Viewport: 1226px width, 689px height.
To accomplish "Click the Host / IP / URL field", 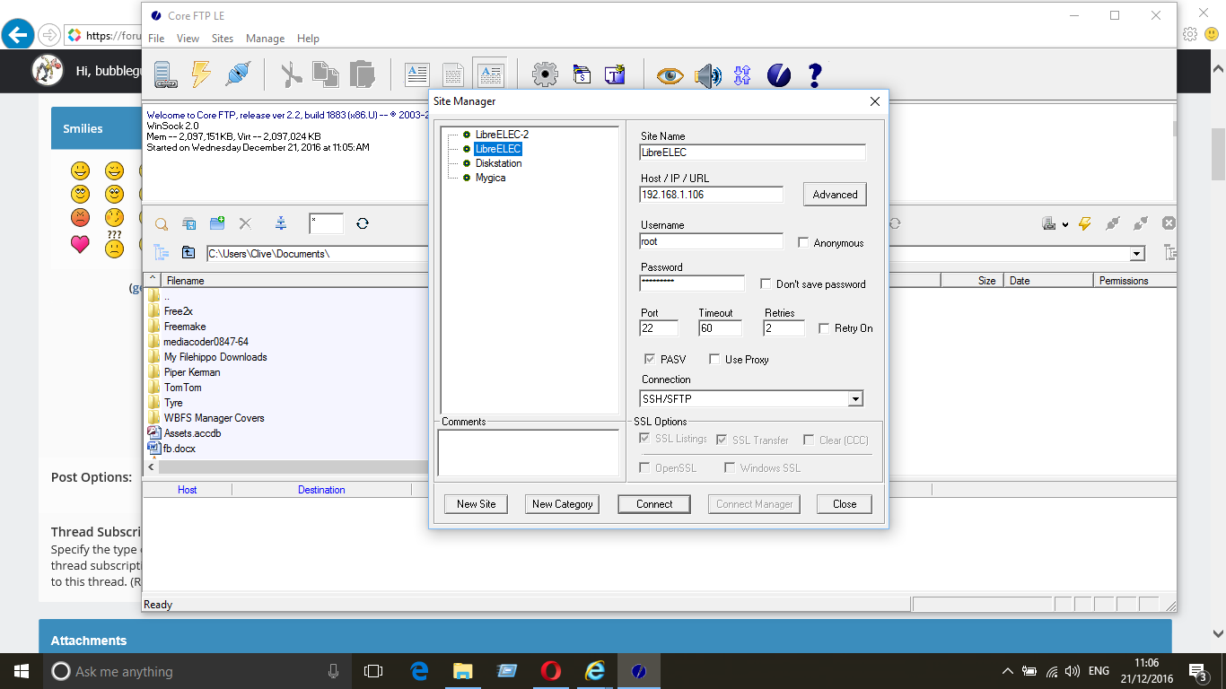I will (711, 195).
